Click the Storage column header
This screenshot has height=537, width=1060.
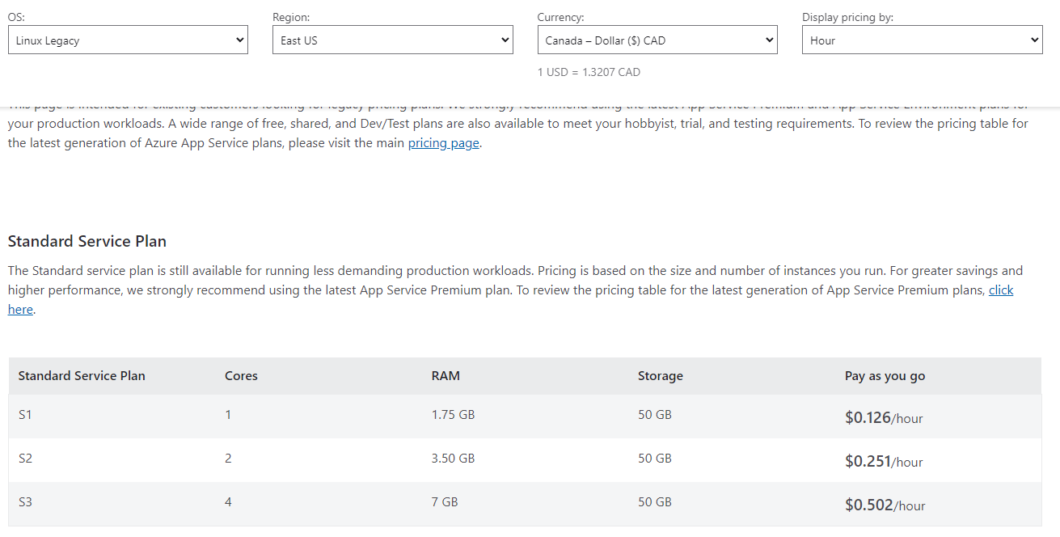(660, 375)
